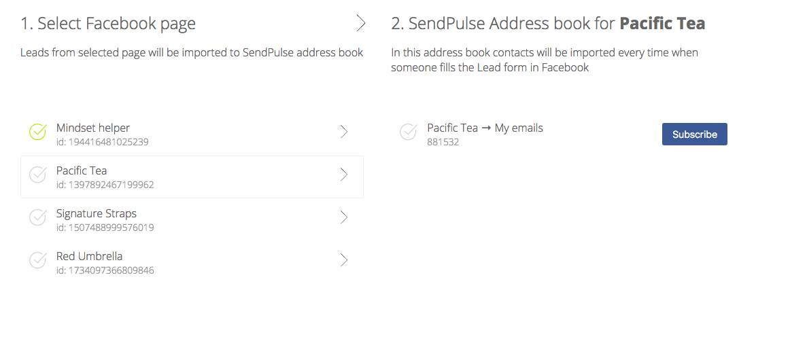Click the green checkmark beside Mindset helper
The height and width of the screenshot is (362, 807).
(38, 132)
